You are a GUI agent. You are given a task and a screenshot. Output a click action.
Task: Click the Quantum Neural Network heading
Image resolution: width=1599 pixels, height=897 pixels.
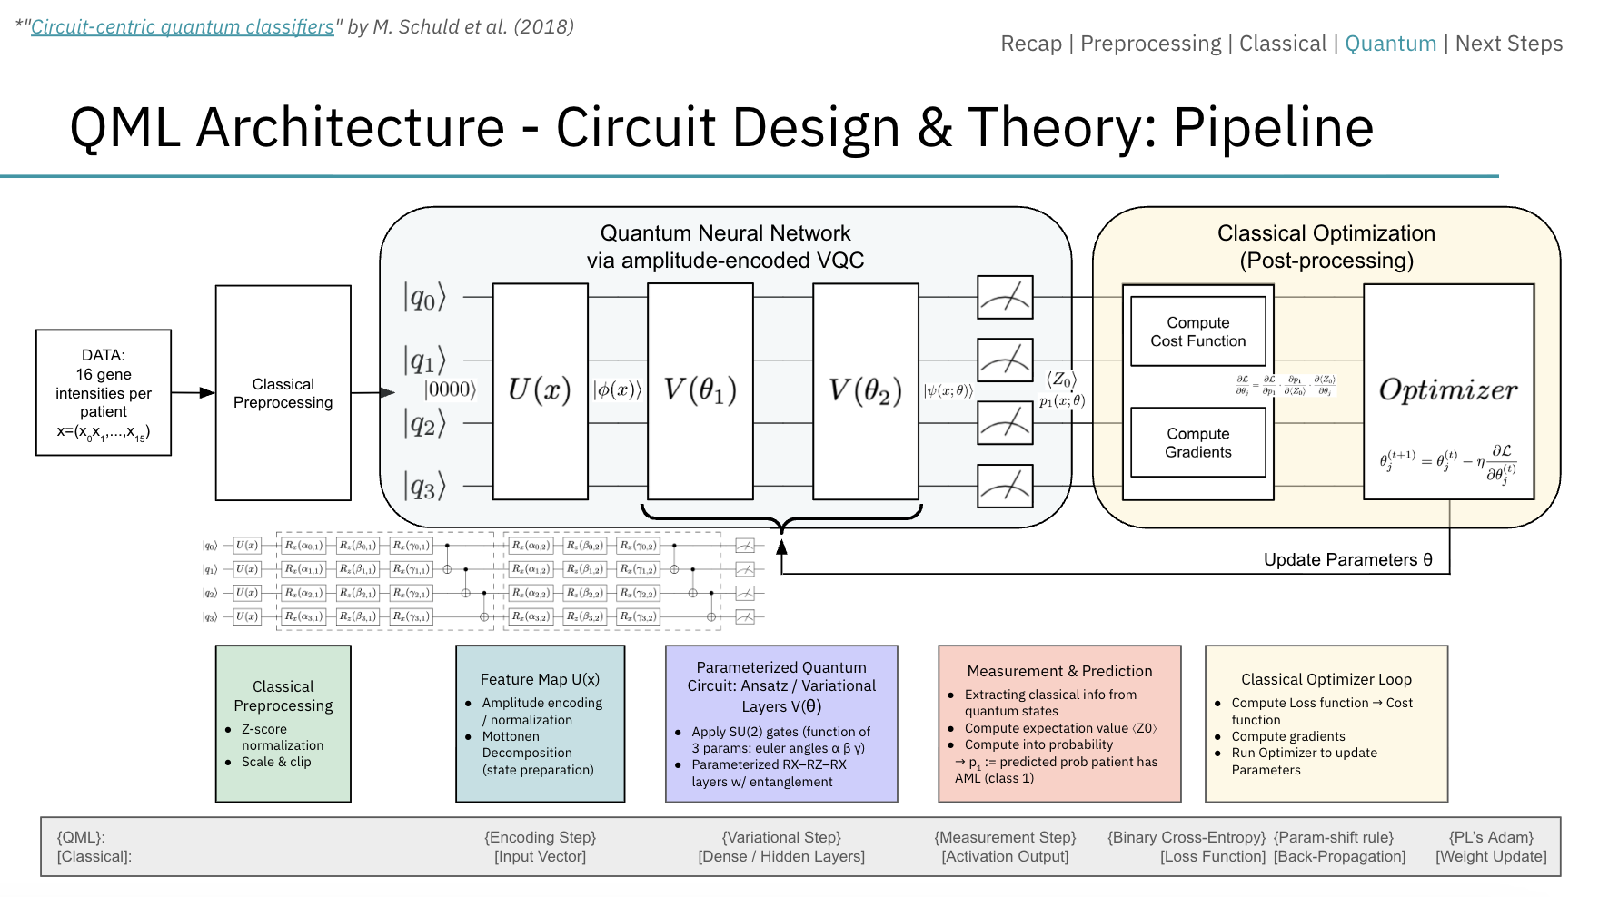coord(725,246)
